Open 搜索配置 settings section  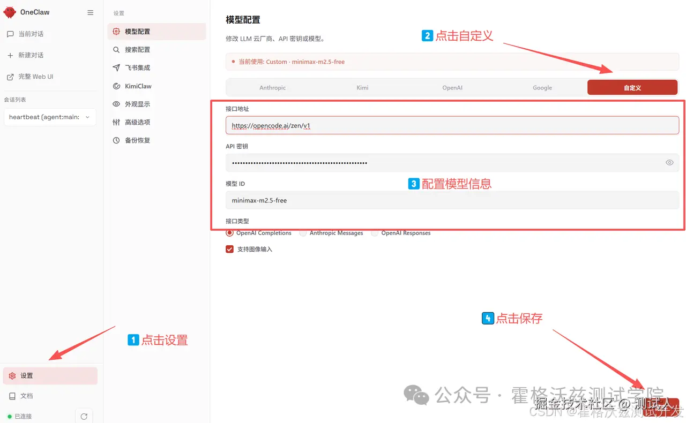[156, 50]
